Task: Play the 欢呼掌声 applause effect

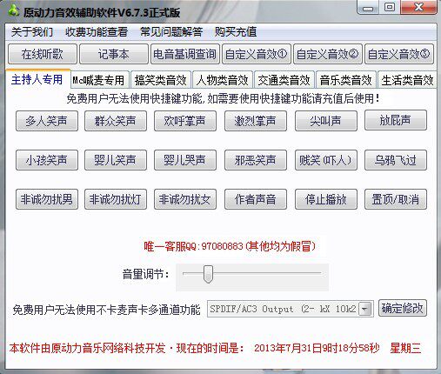Action: (x=185, y=121)
